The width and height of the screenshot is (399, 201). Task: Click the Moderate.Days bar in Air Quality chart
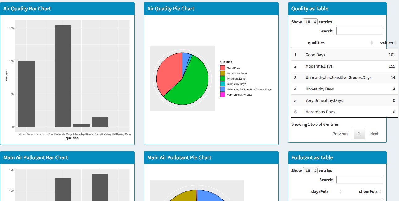point(63,76)
